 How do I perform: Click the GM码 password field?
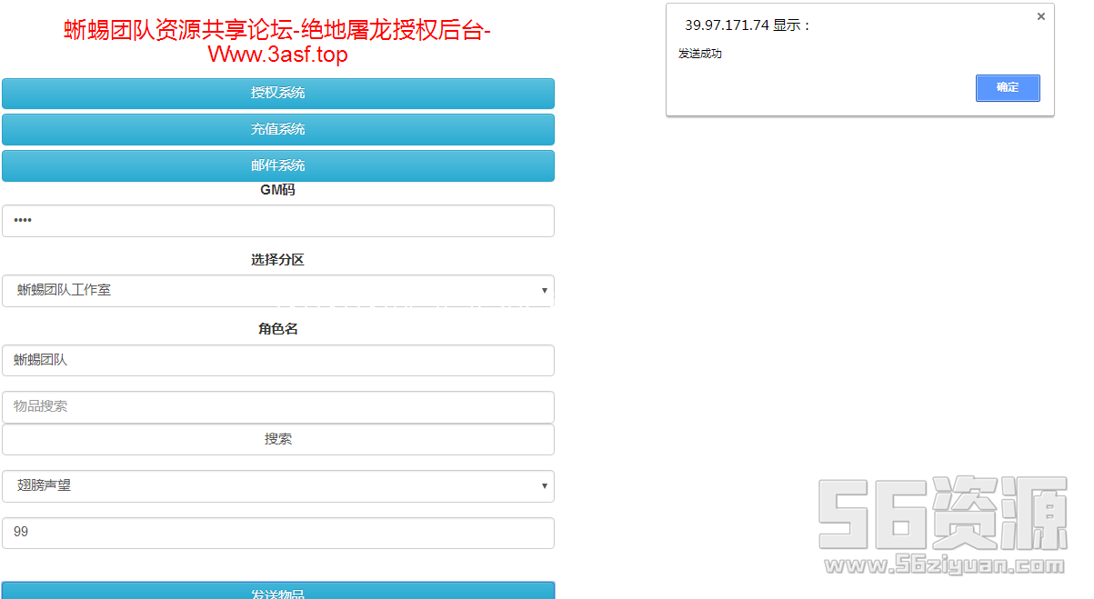[x=278, y=221]
